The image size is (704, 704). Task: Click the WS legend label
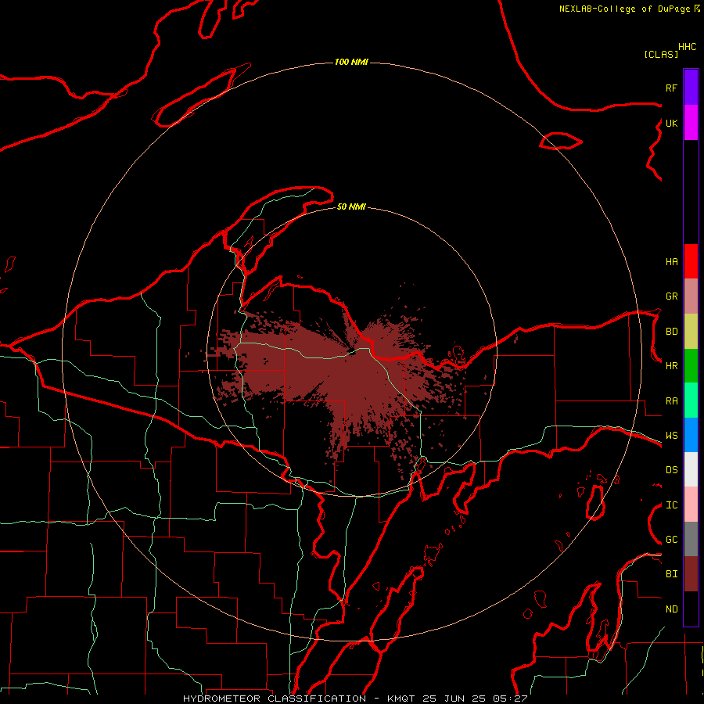671,436
